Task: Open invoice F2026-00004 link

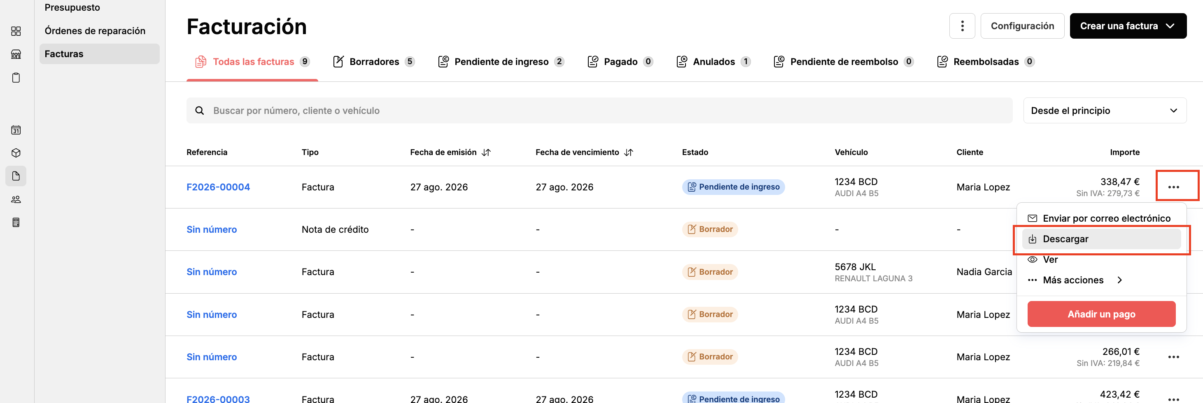Action: (x=218, y=187)
